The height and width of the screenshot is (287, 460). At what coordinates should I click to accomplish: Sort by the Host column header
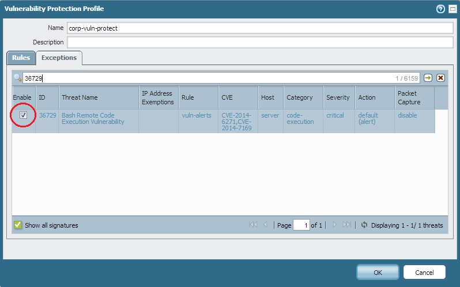tap(271, 97)
